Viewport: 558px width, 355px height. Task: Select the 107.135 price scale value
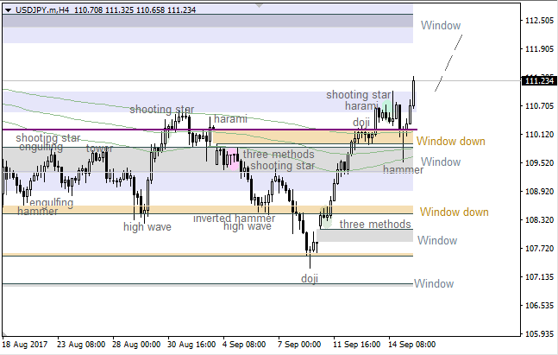tap(539, 277)
